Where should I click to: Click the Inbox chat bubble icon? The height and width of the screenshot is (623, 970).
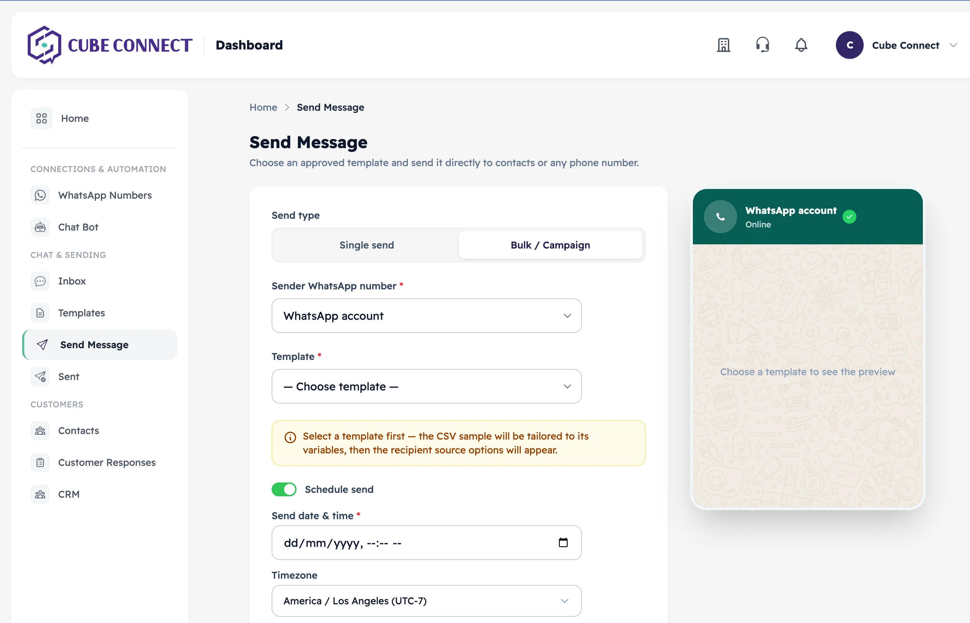40,281
